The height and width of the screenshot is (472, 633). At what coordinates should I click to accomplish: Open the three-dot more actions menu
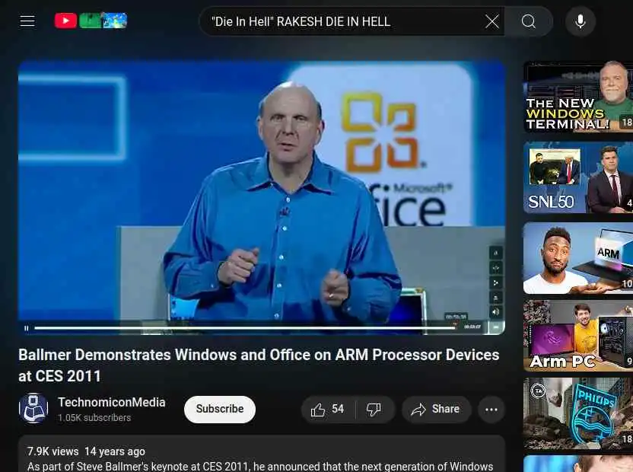(491, 410)
